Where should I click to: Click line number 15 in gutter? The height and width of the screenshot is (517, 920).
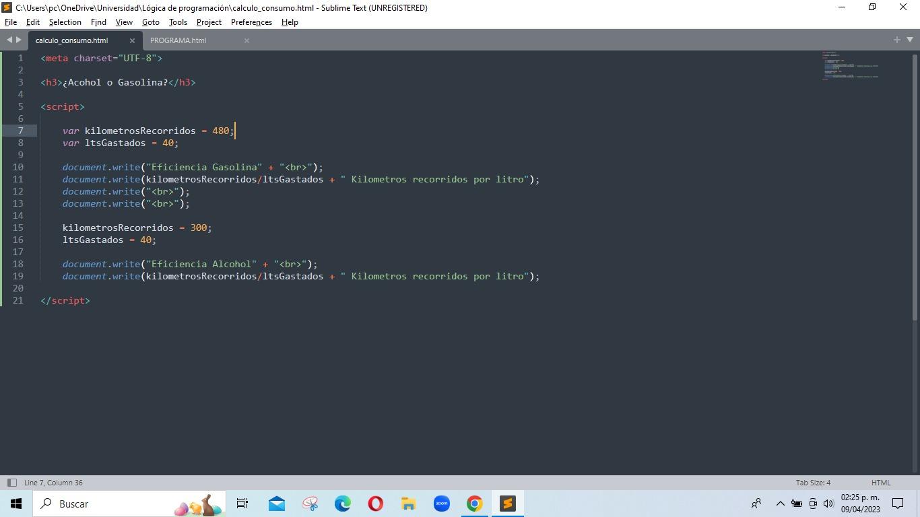coord(18,228)
